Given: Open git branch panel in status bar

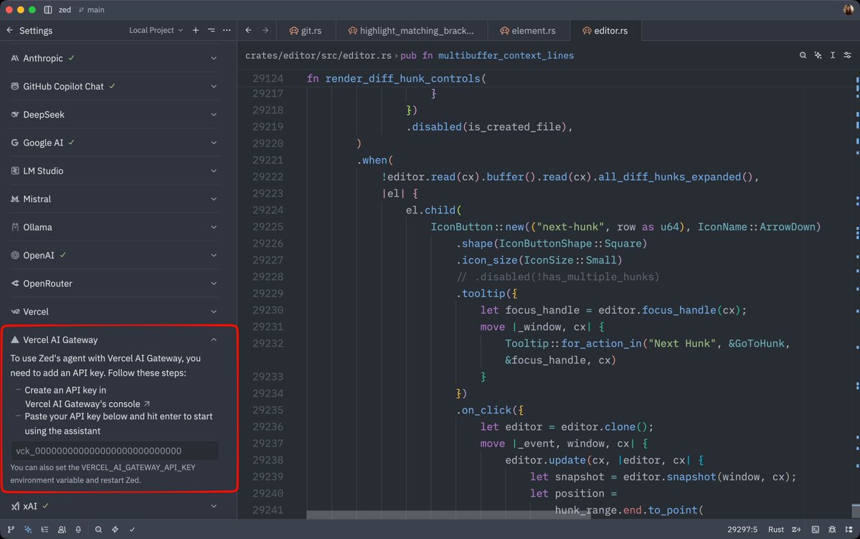Looking at the screenshot, I should (11, 529).
